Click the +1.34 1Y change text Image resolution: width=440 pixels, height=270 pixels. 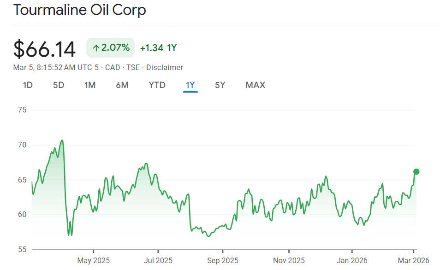pyautogui.click(x=158, y=48)
